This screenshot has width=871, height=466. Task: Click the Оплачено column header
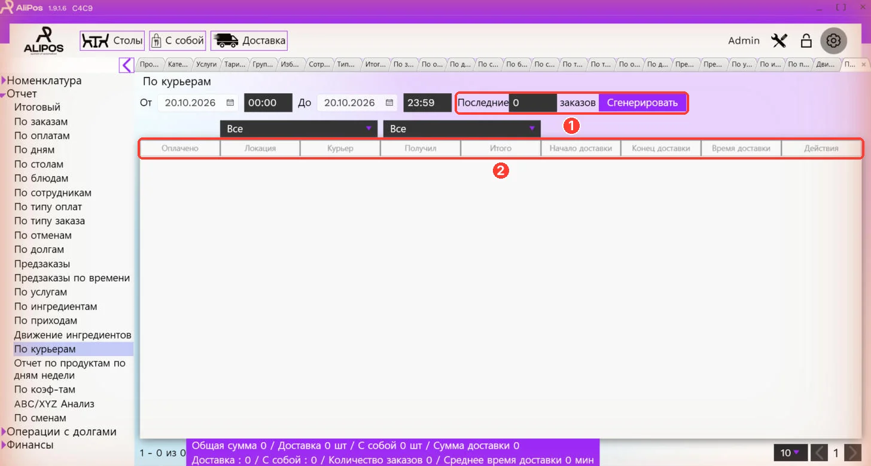(x=180, y=148)
